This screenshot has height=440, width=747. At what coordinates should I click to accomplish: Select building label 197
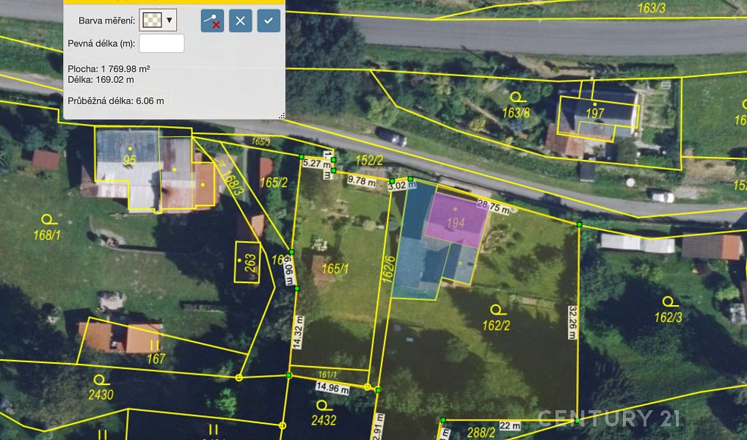click(594, 114)
